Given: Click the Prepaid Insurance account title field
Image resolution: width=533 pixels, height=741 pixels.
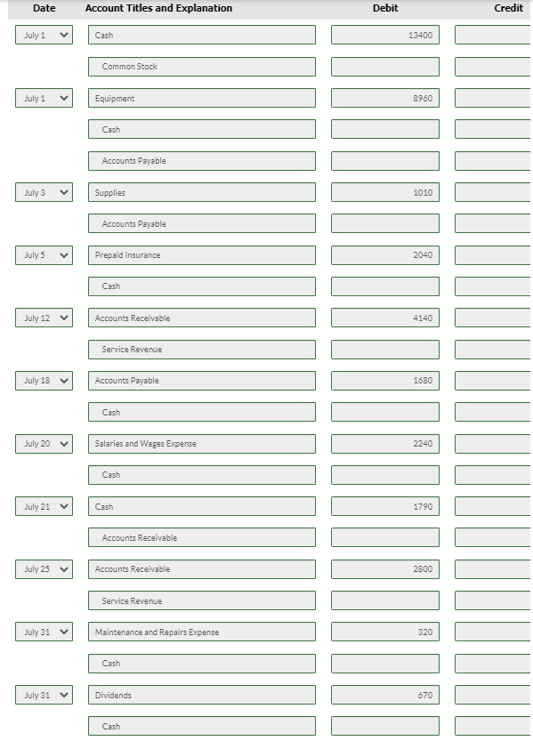Looking at the screenshot, I should pyautogui.click(x=200, y=254).
